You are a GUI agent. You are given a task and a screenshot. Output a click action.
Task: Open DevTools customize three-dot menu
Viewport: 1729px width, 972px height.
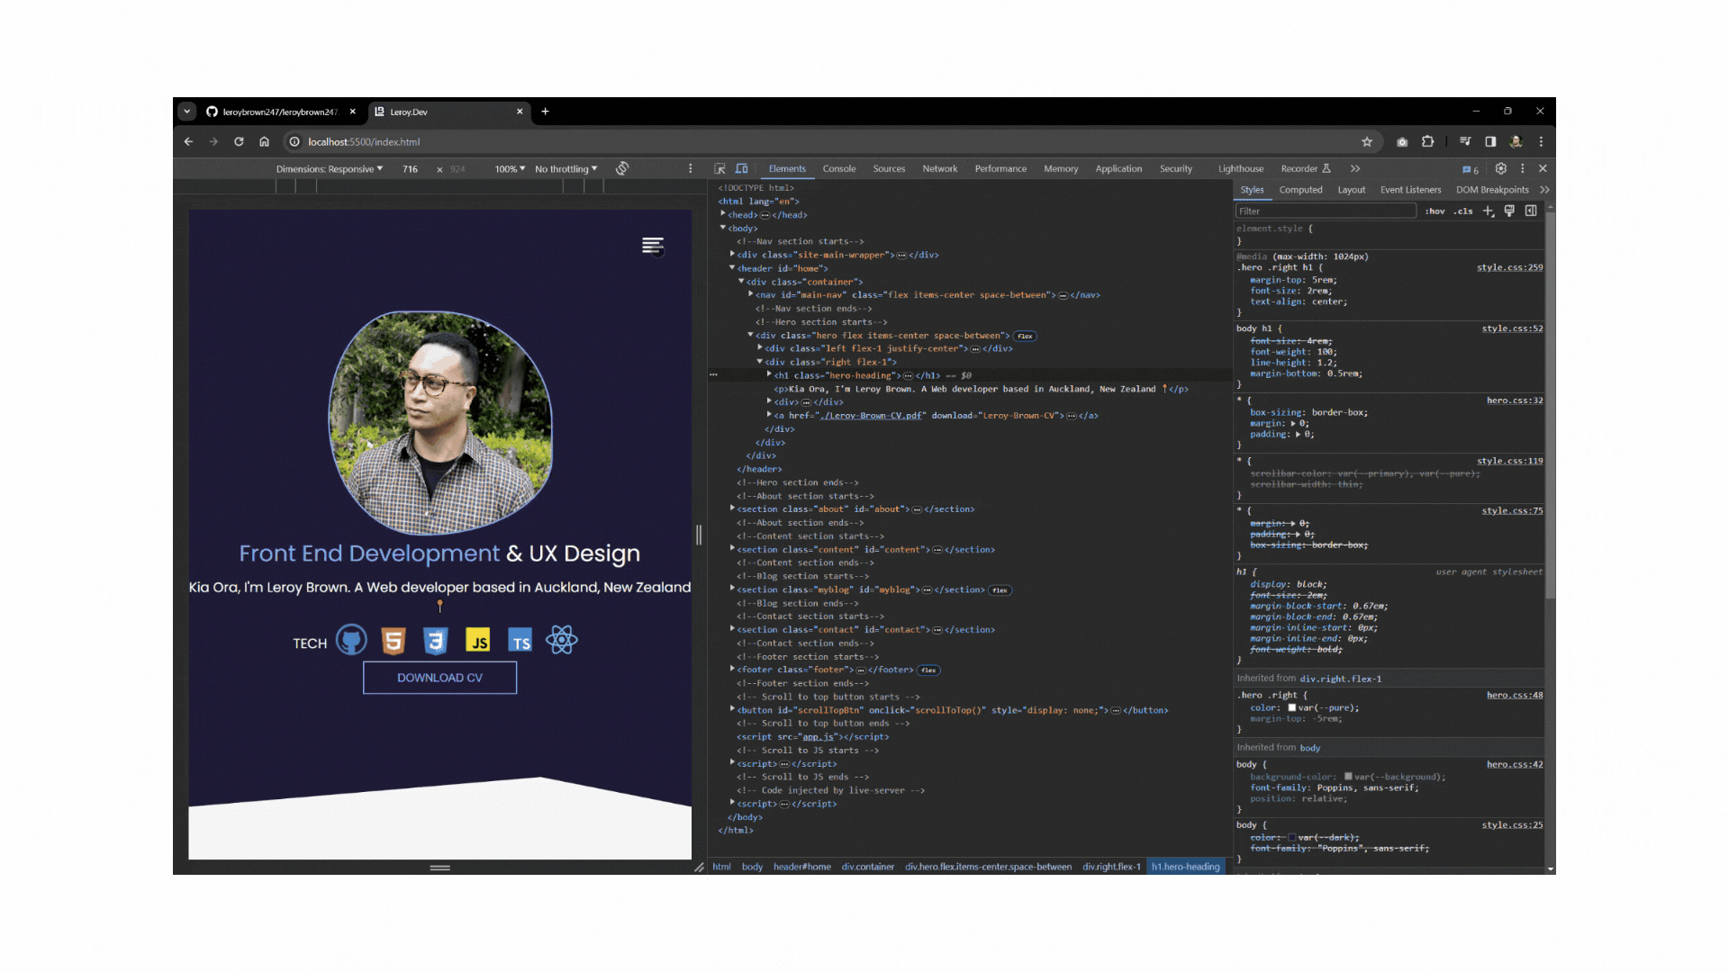pos(1523,168)
